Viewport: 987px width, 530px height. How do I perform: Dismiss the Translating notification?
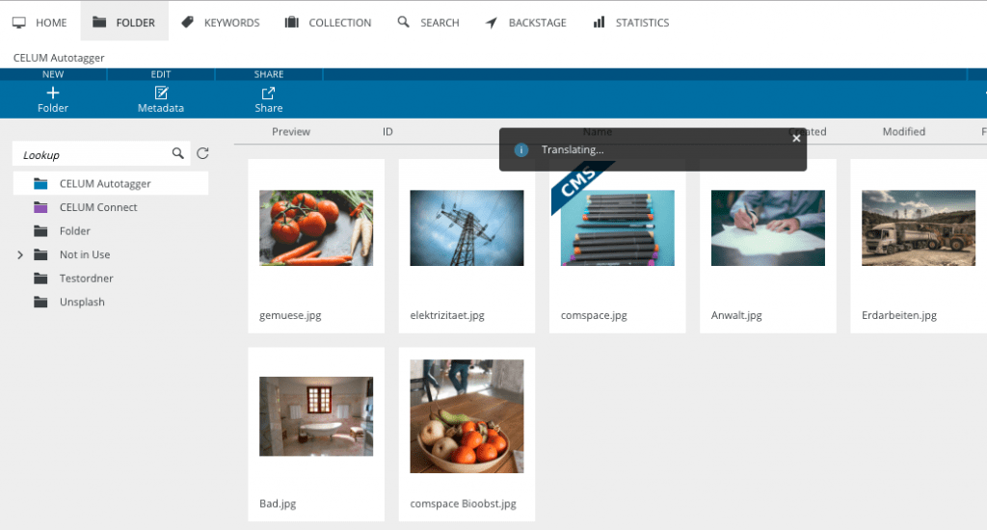796,138
